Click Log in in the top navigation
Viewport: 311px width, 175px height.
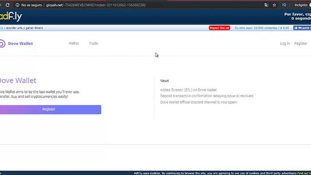285,43
